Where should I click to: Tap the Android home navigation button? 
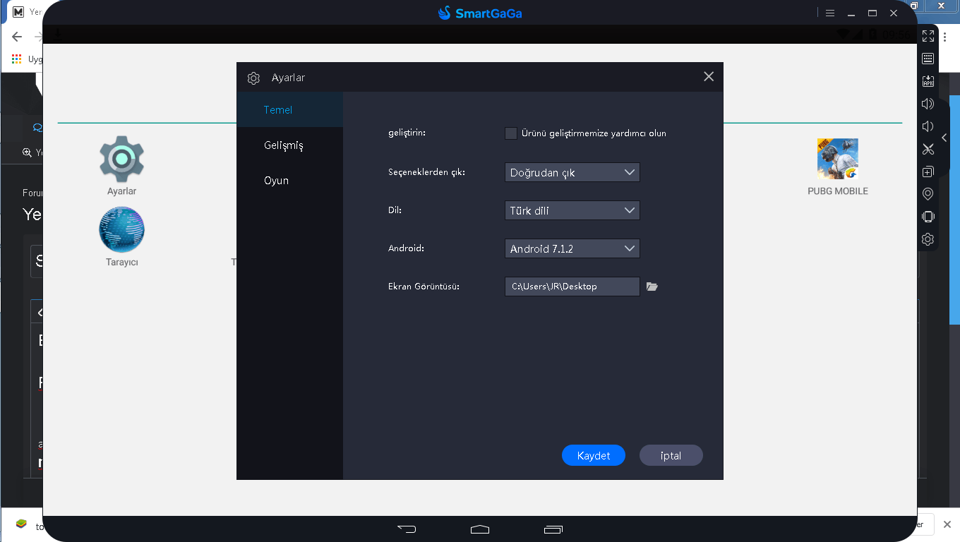[480, 528]
